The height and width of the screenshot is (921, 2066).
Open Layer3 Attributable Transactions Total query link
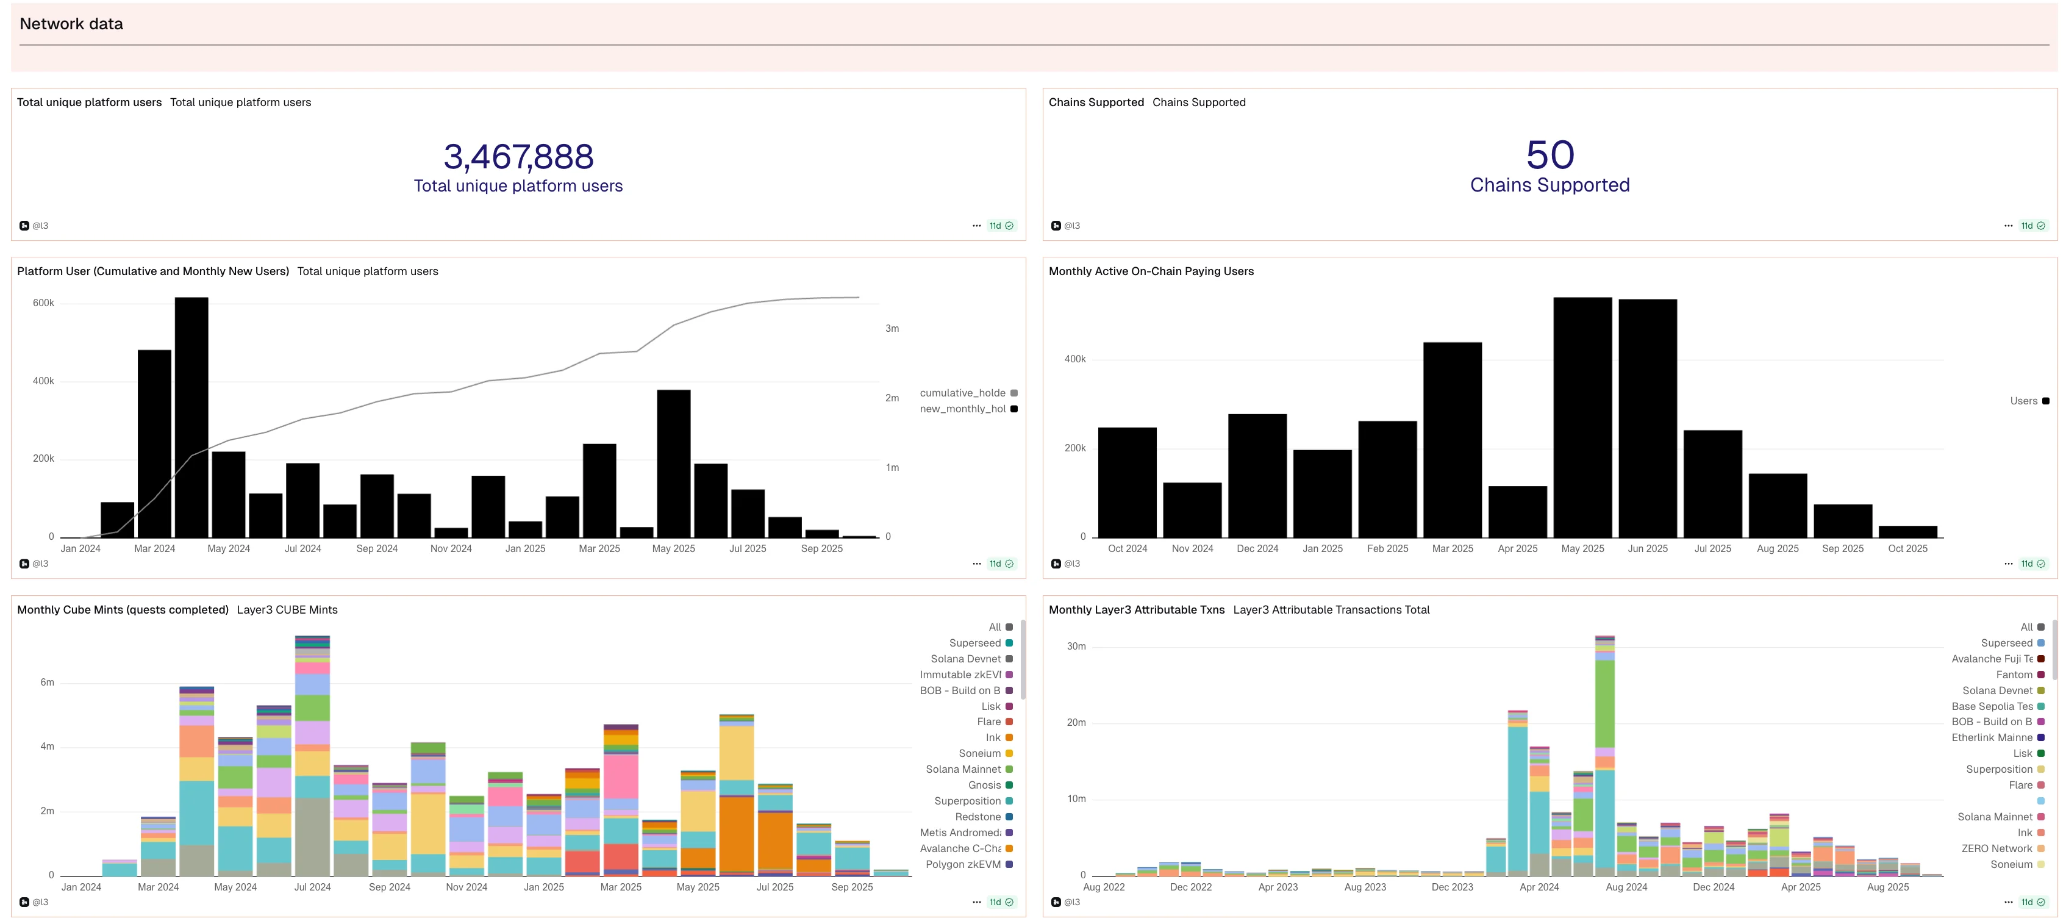(x=1331, y=610)
